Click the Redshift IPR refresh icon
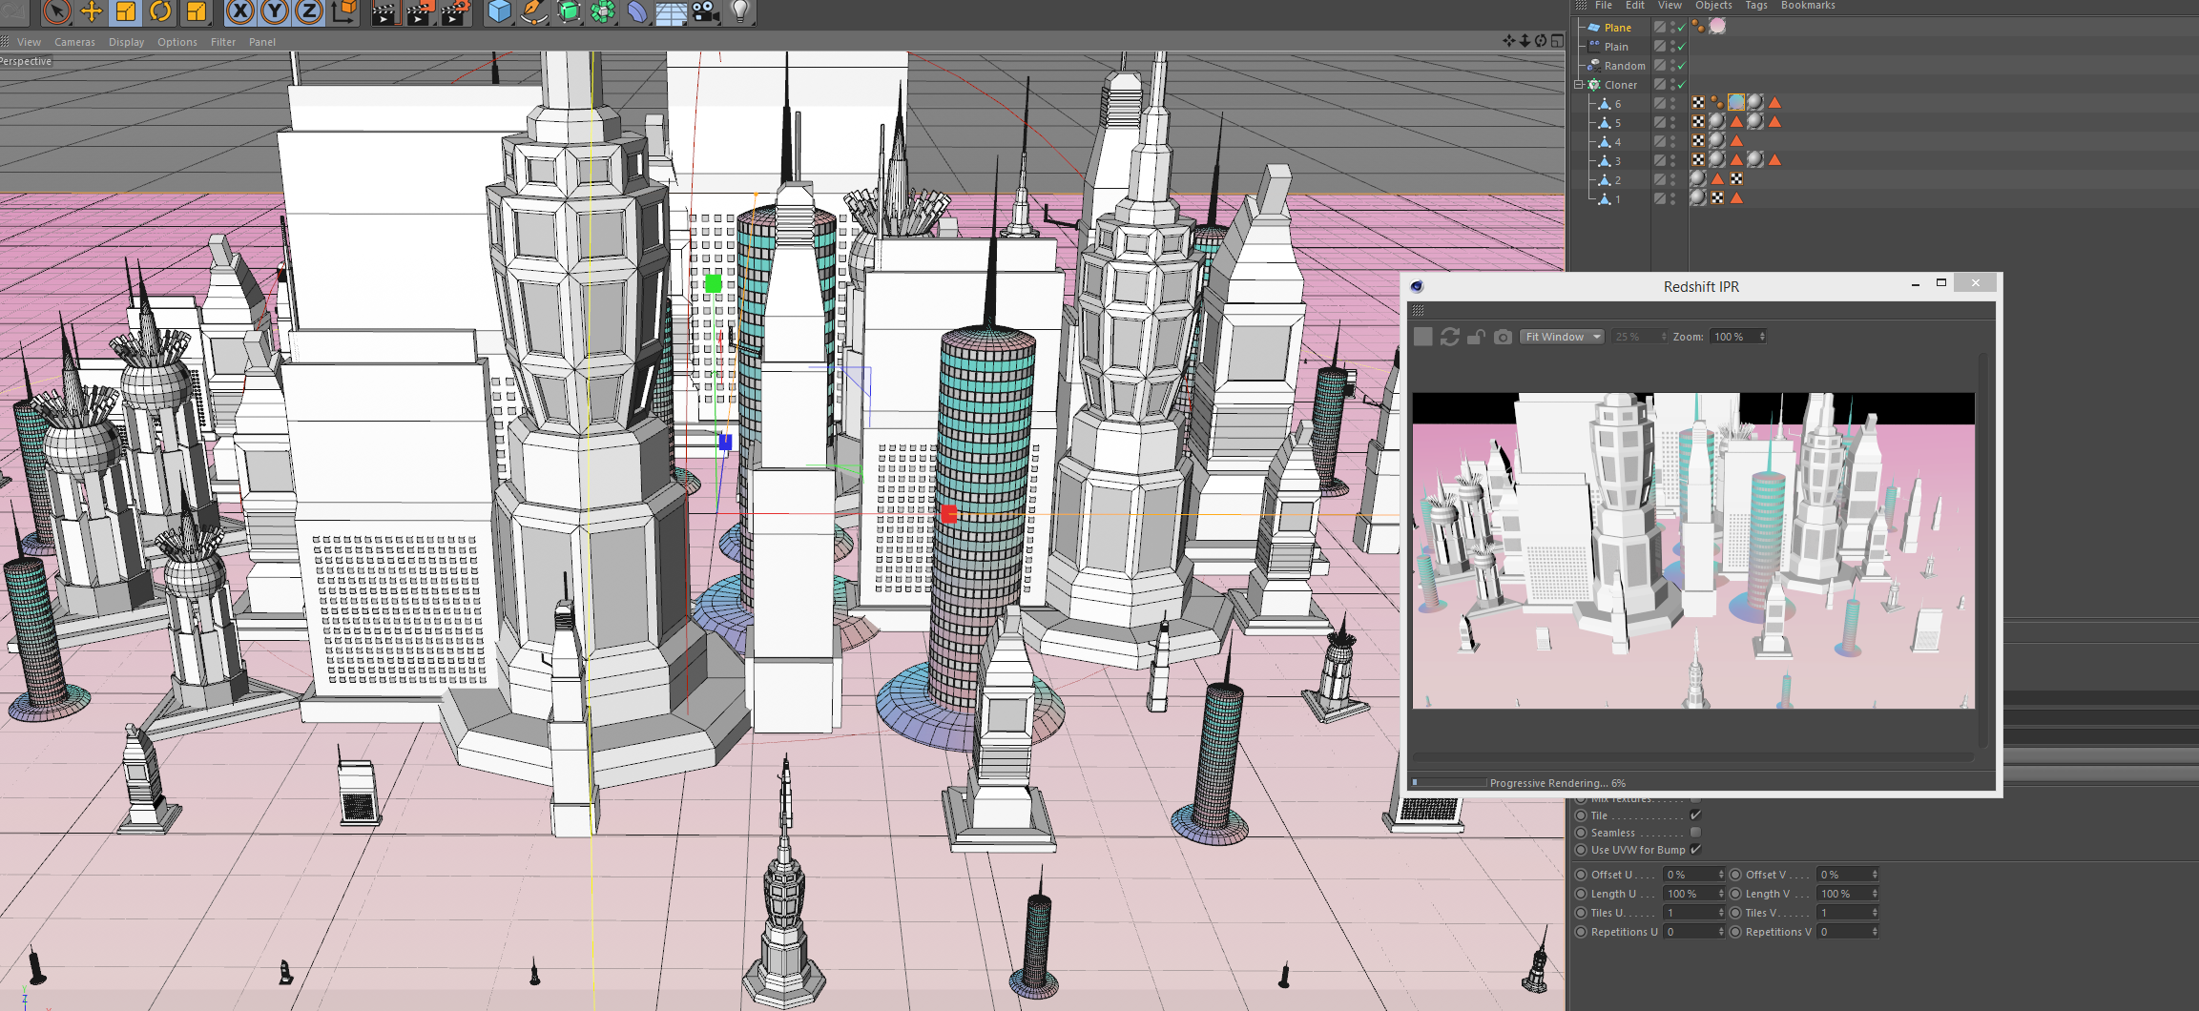This screenshot has width=2199, height=1011. point(1449,337)
